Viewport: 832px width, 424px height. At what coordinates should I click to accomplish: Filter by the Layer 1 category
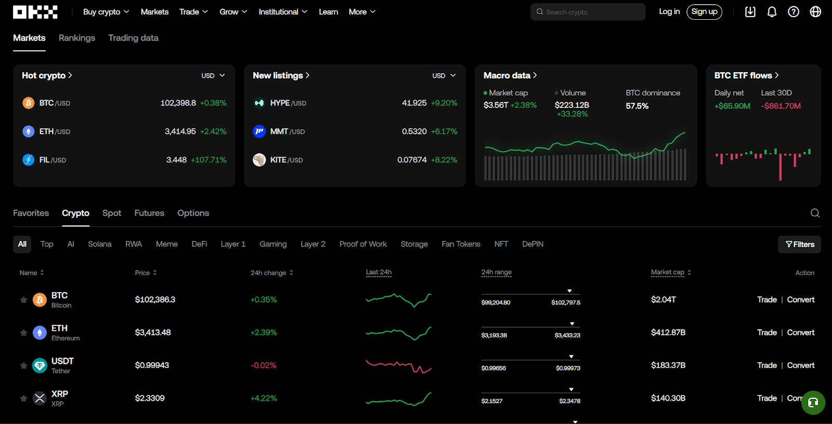click(x=233, y=244)
